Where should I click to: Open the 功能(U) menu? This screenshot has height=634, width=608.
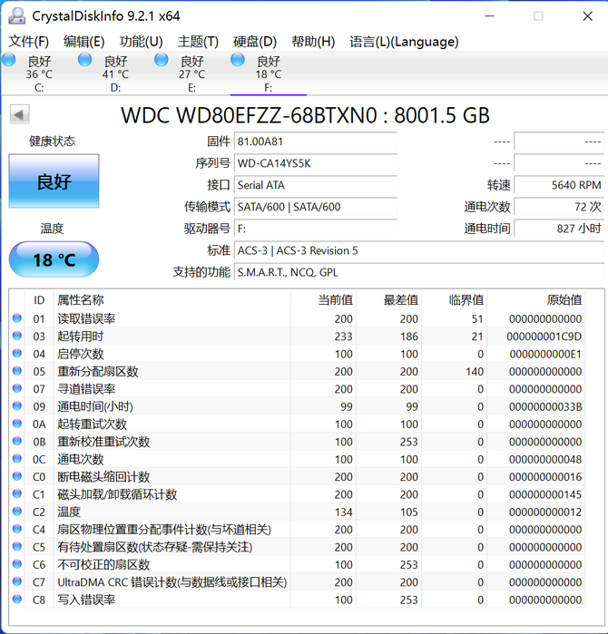click(142, 41)
